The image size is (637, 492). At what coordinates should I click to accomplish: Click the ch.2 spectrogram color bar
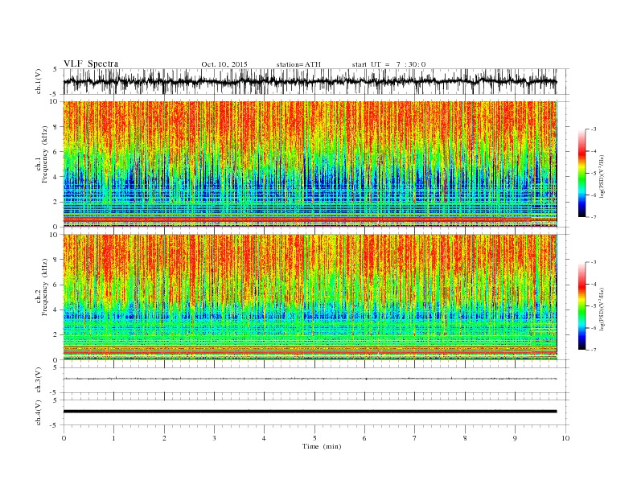(582, 305)
